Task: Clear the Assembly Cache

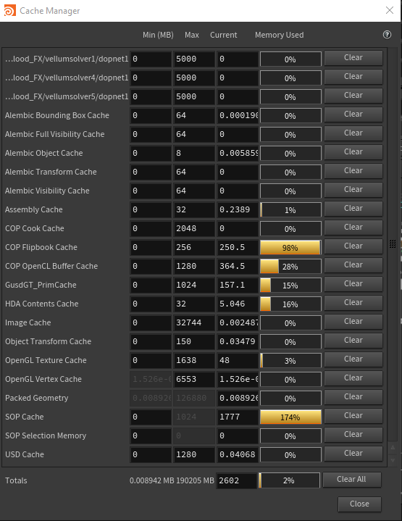Action: coord(353,209)
